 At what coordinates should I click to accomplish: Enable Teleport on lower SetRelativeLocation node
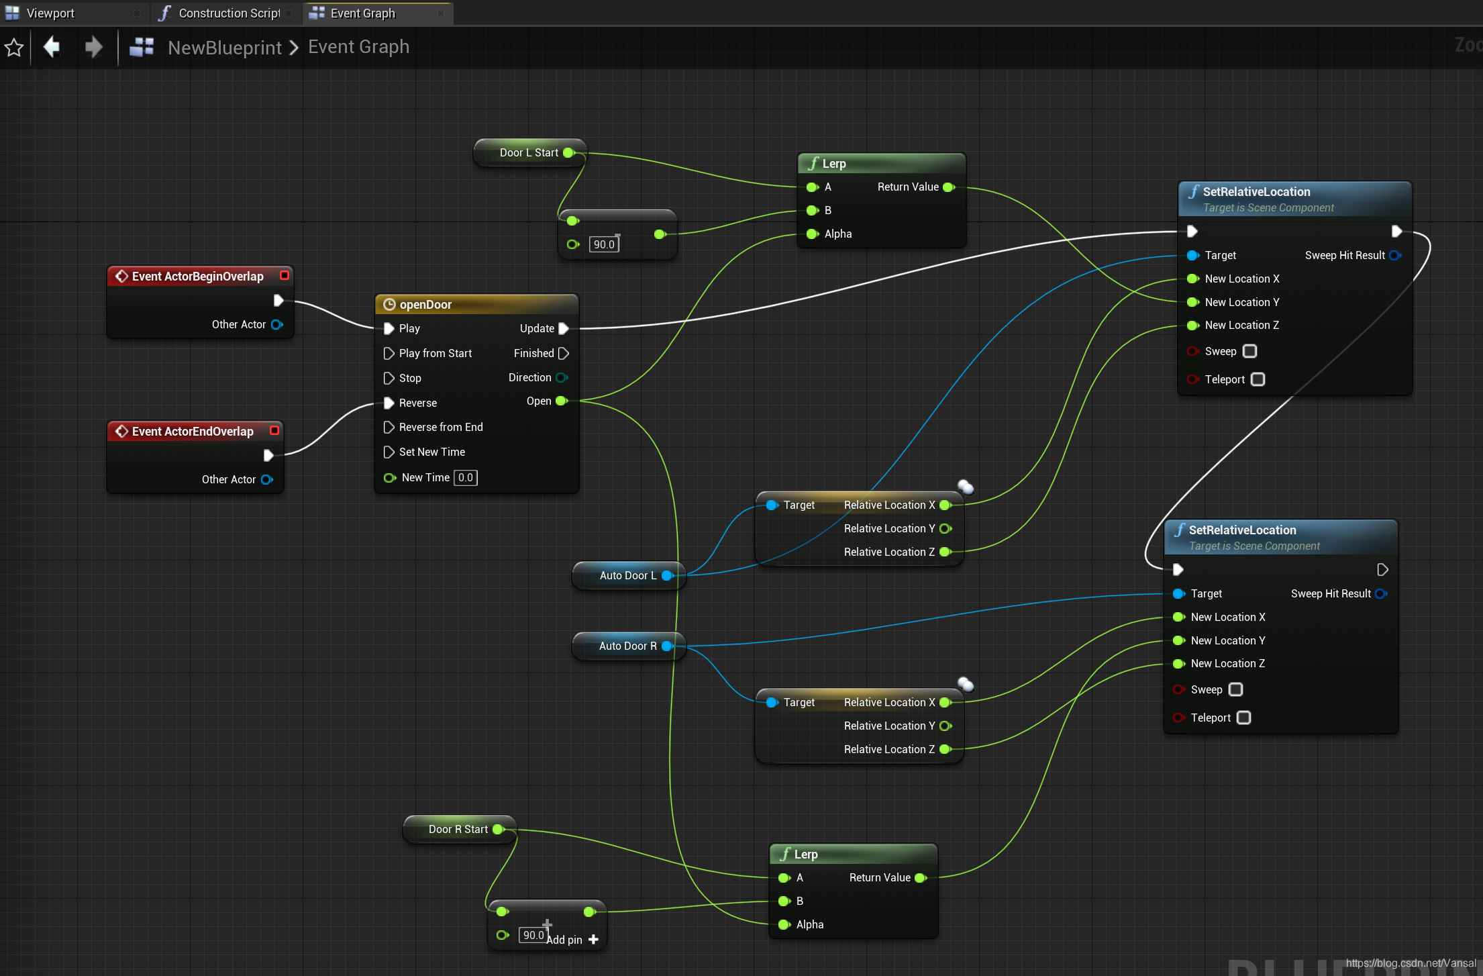(1243, 718)
